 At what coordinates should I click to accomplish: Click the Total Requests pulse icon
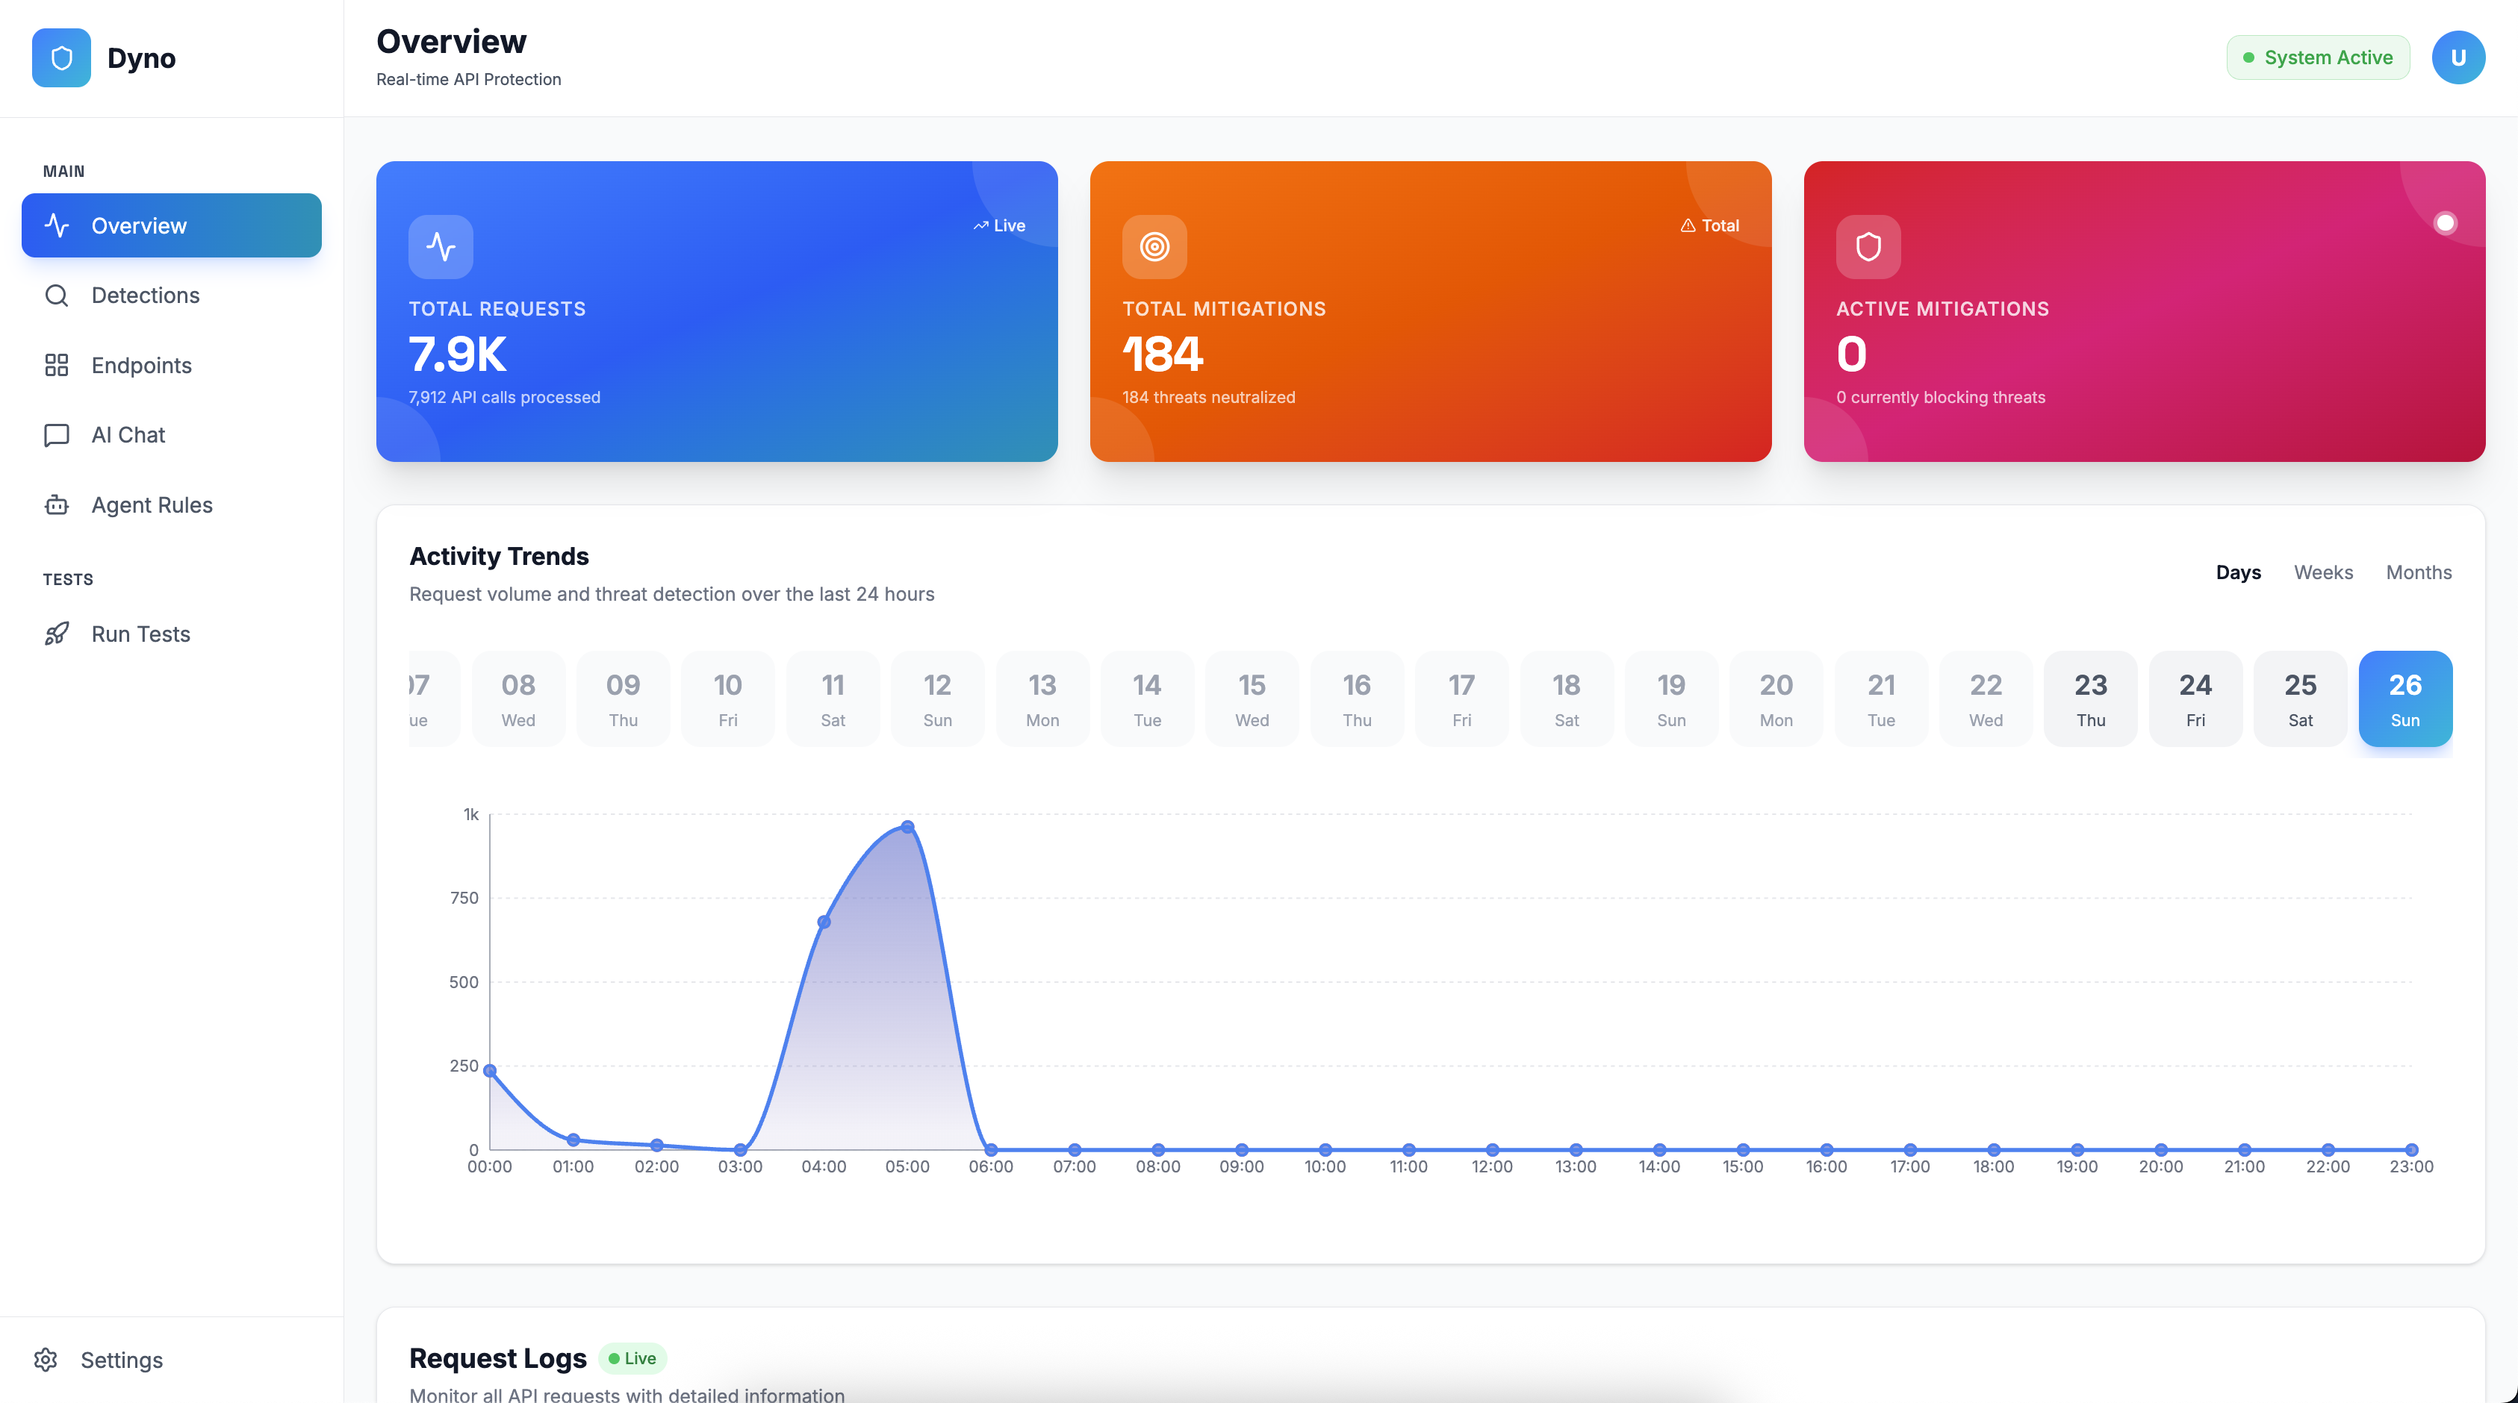[441, 247]
